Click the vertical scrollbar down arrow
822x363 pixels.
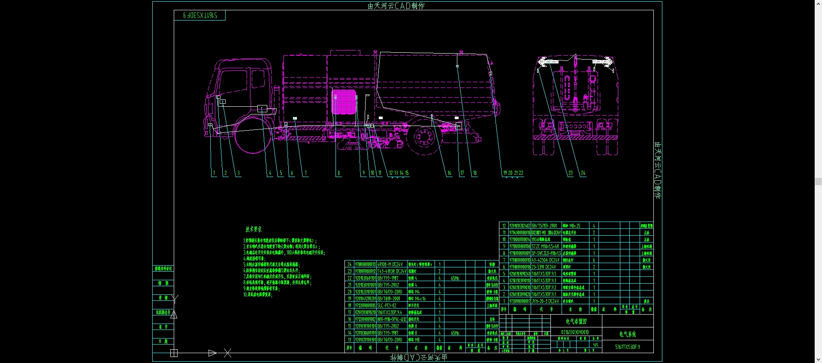(x=818, y=360)
